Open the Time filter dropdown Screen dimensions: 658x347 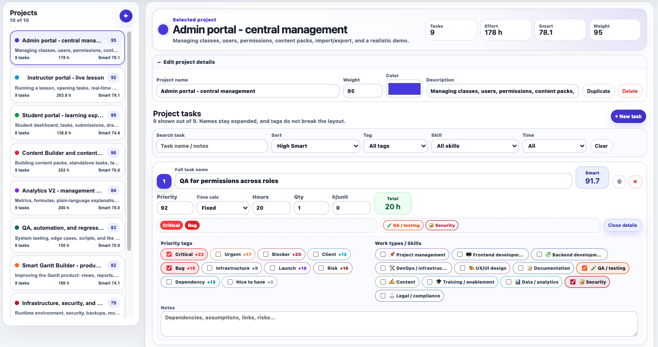tap(554, 146)
